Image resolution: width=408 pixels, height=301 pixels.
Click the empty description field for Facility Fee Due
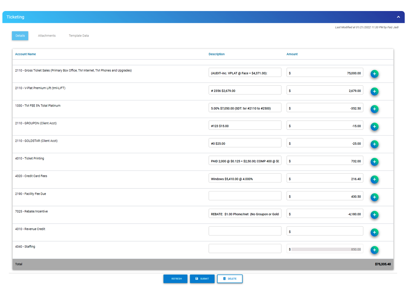(x=245, y=196)
